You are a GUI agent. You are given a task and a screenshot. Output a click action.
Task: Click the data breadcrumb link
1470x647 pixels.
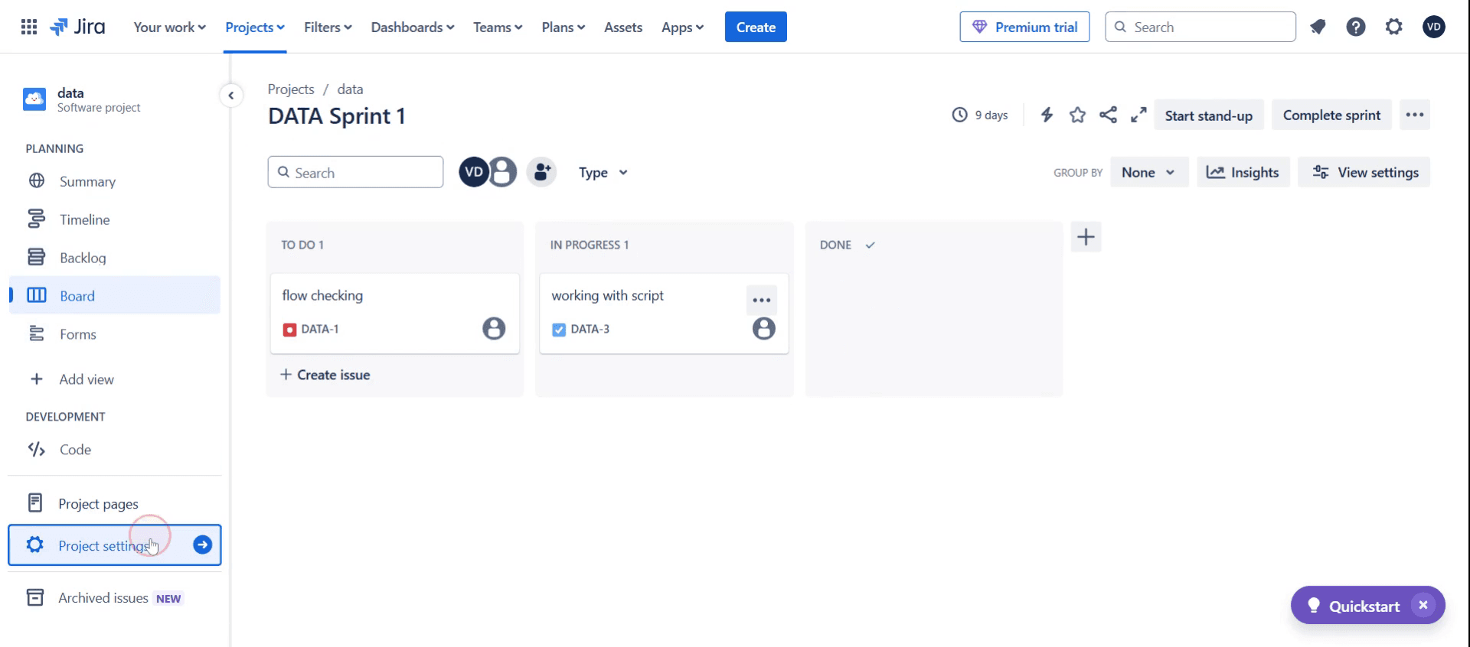tap(350, 89)
